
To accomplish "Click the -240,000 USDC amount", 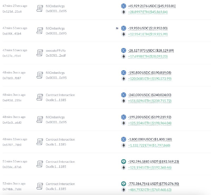I will (150, 95).
